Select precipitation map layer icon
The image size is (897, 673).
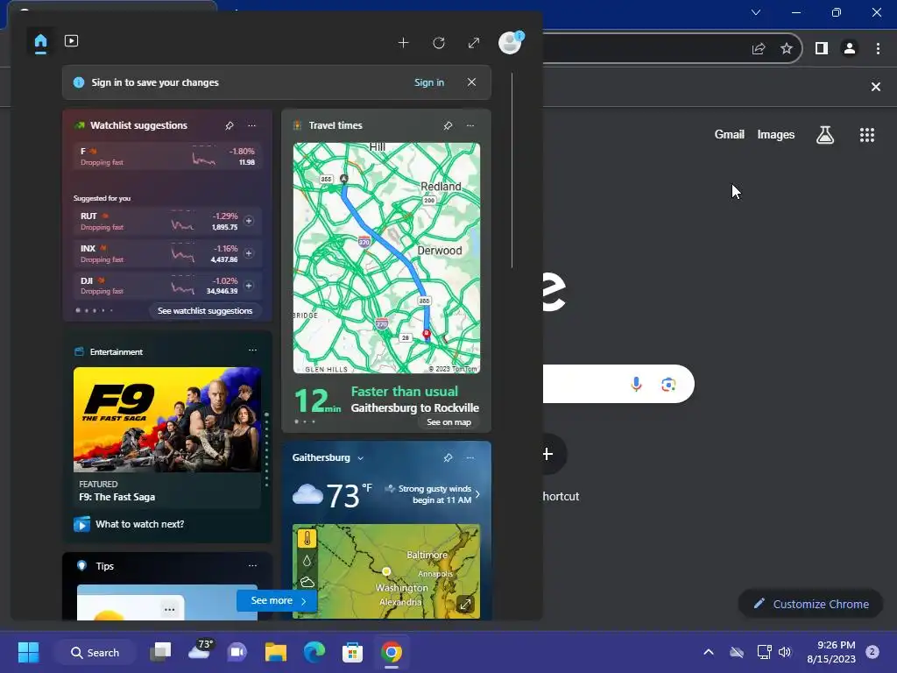[307, 562]
